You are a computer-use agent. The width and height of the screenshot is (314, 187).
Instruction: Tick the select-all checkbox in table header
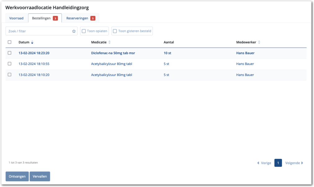point(10,42)
